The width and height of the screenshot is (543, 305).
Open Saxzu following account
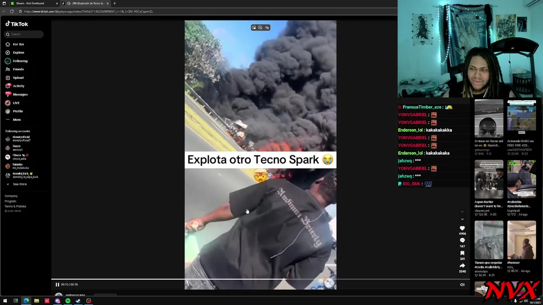(14, 148)
